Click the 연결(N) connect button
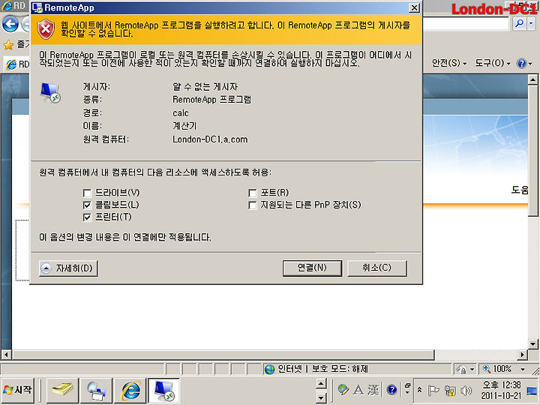540x405 pixels. tap(312, 268)
